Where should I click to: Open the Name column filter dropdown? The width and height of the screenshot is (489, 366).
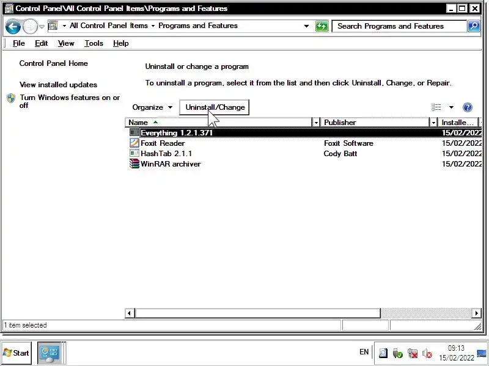pos(316,123)
